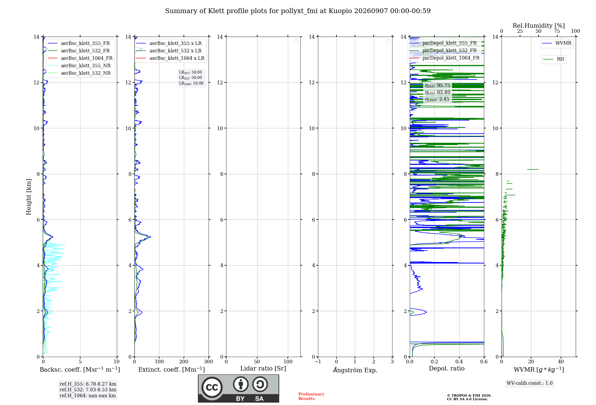Click the TROPOS & FMI 2026 copyright text
The height and width of the screenshot is (405, 596).
pyautogui.click(x=469, y=395)
